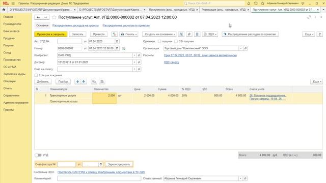Click the icon next to document date calendar
Screen dimensions: 326x183
click(124, 48)
